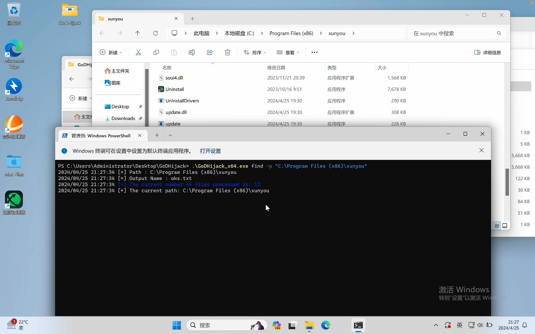
Task: Open Mac Files desktop folder
Action: [14, 165]
